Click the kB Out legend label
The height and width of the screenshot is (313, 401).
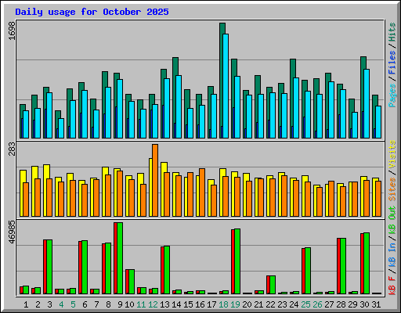click(x=392, y=221)
